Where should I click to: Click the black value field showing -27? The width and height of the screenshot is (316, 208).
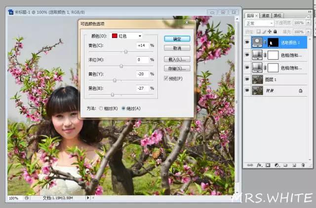[143, 88]
